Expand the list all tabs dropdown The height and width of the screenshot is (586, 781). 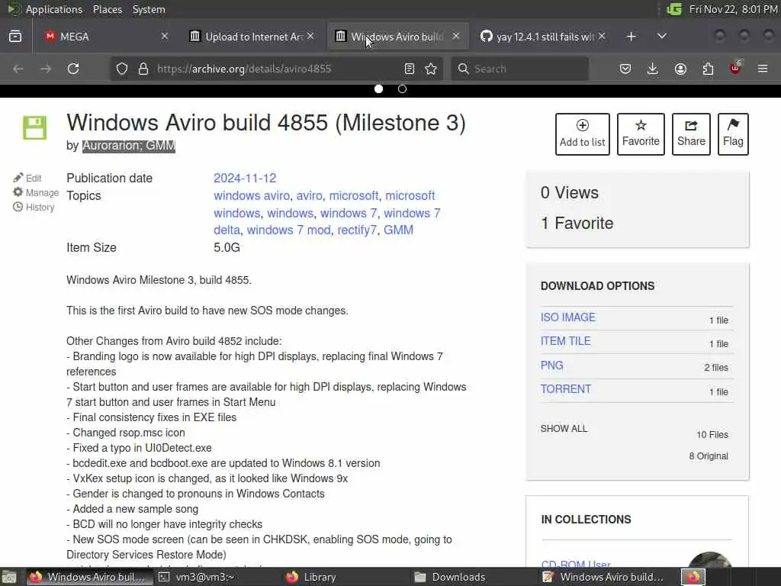pos(662,37)
